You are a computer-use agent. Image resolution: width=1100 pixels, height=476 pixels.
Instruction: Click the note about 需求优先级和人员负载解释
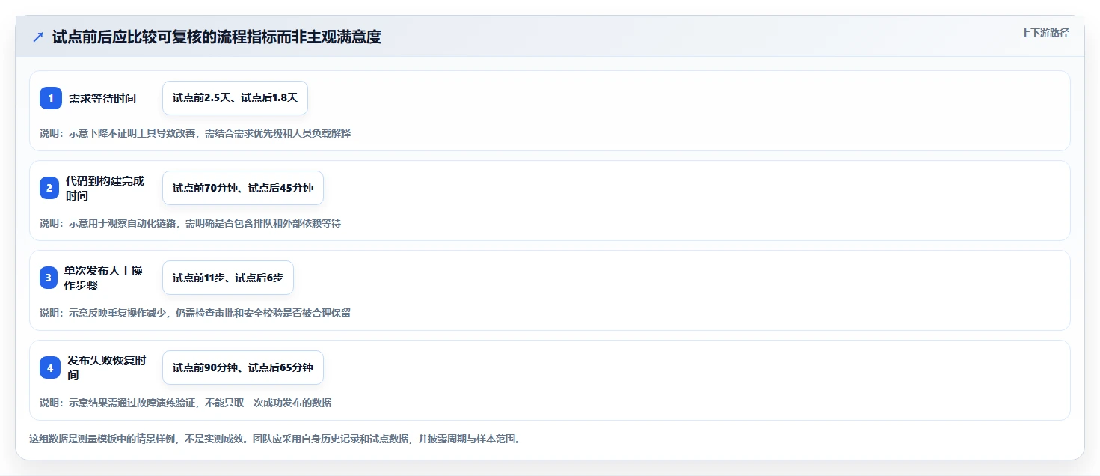point(195,133)
